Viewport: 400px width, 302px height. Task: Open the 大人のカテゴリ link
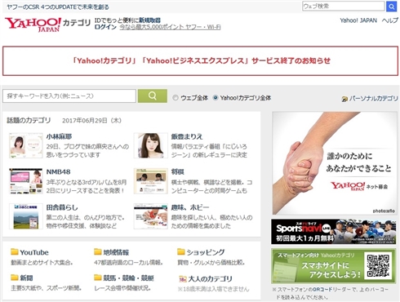(210, 279)
